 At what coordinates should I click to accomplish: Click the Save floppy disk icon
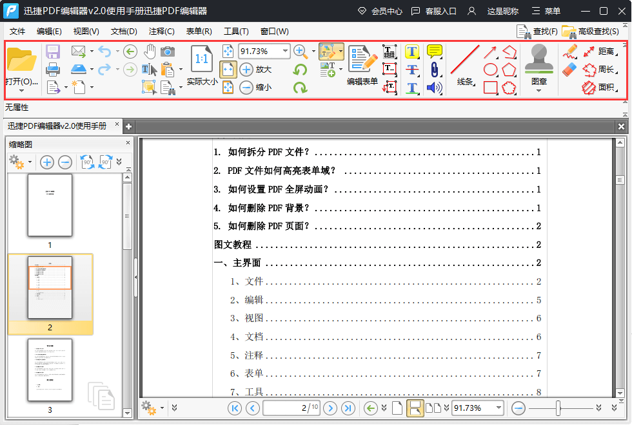[53, 51]
